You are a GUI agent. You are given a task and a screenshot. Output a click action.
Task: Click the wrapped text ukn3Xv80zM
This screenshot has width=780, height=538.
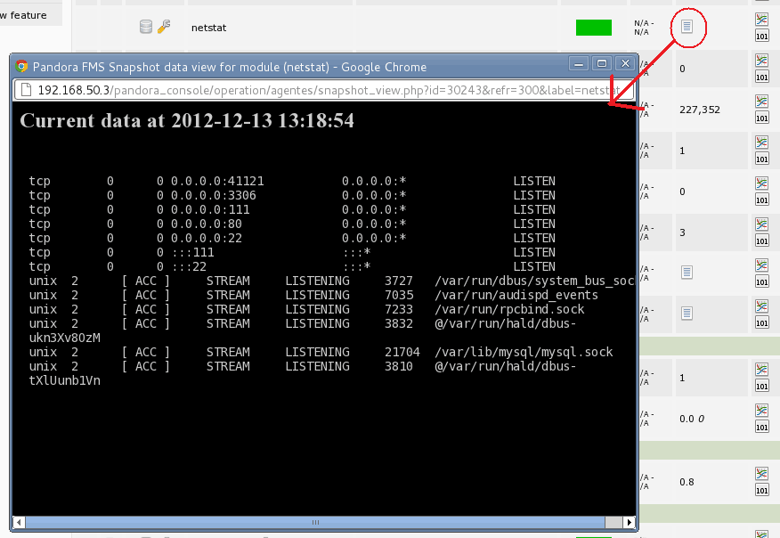point(65,338)
